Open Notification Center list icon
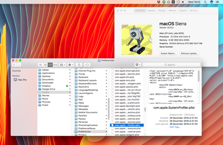This screenshot has height=145, width=223. tap(217, 2)
